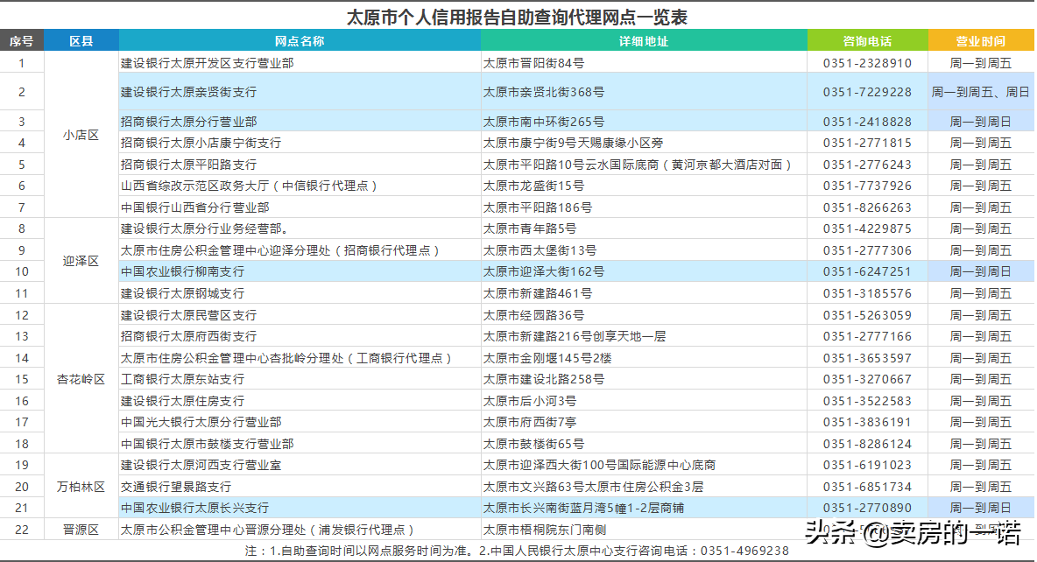Viewport: 1037px width, 562px height.
Task: Click the 迎泽区 district label
Action: pyautogui.click(x=81, y=261)
